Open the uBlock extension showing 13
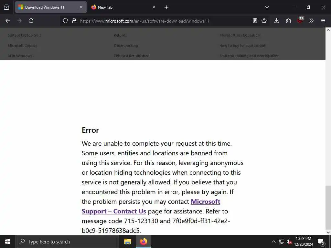This screenshot has height=248, width=331. pos(300,20)
